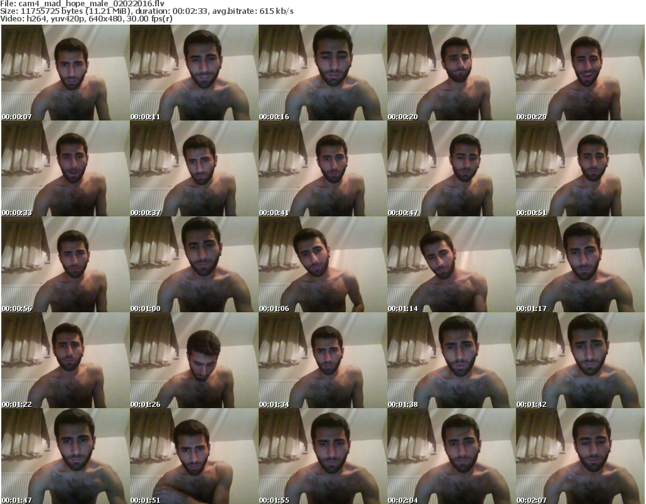Viewport: 646px width, 504px height.
Task: Choose the thumbnail marked 00:01:47
Action: [x=66, y=456]
